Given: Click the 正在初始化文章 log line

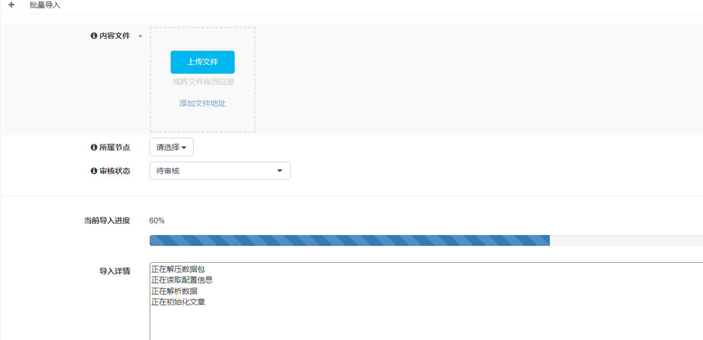Looking at the screenshot, I should point(178,302).
